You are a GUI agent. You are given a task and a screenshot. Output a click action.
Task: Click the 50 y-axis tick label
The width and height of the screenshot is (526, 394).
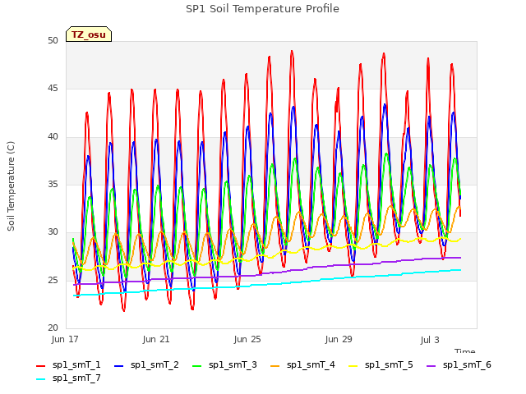click(x=53, y=40)
